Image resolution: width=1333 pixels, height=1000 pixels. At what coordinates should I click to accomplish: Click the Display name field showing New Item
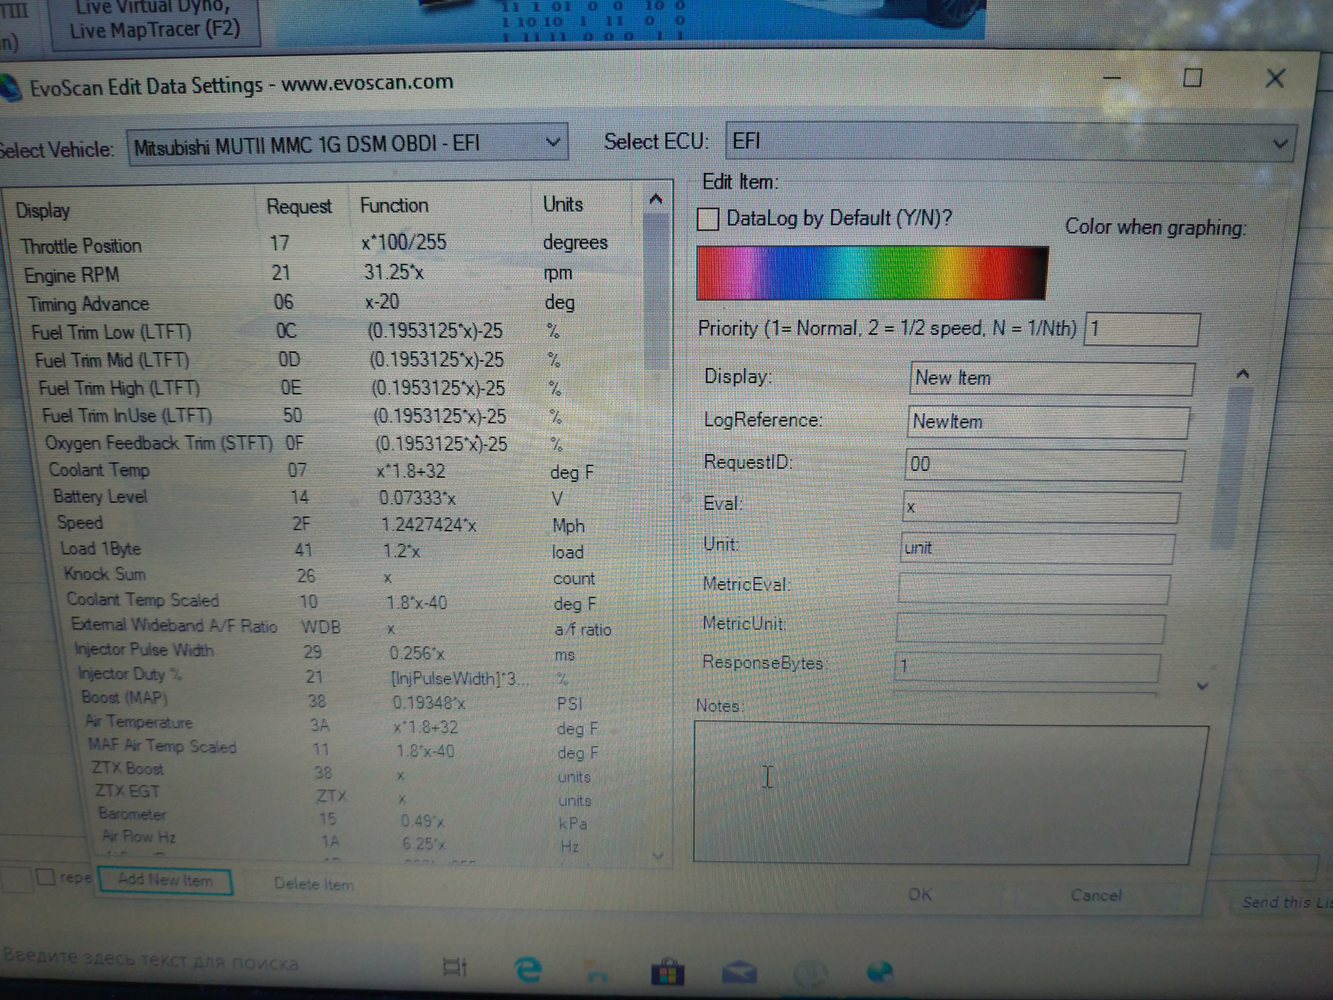[1051, 378]
